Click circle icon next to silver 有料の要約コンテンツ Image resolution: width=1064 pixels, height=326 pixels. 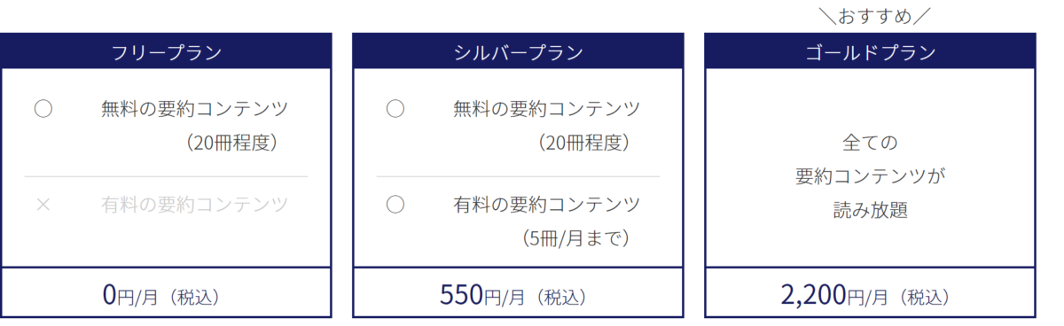(395, 205)
